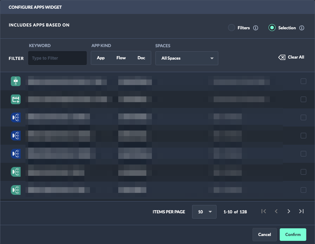Screen dimensions: 315x244
Task: Select the Filters radio button
Action: [232, 28]
